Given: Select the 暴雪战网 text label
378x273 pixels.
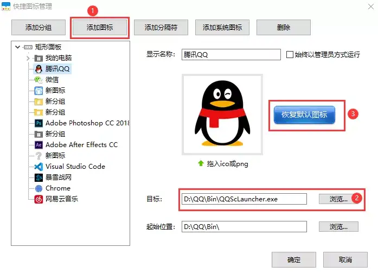Looking at the screenshot, I should click(59, 177).
